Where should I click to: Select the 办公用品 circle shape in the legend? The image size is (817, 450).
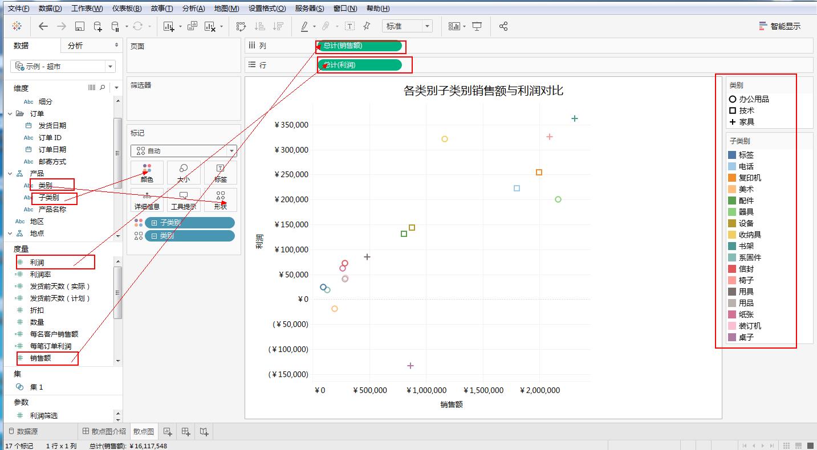(733, 99)
